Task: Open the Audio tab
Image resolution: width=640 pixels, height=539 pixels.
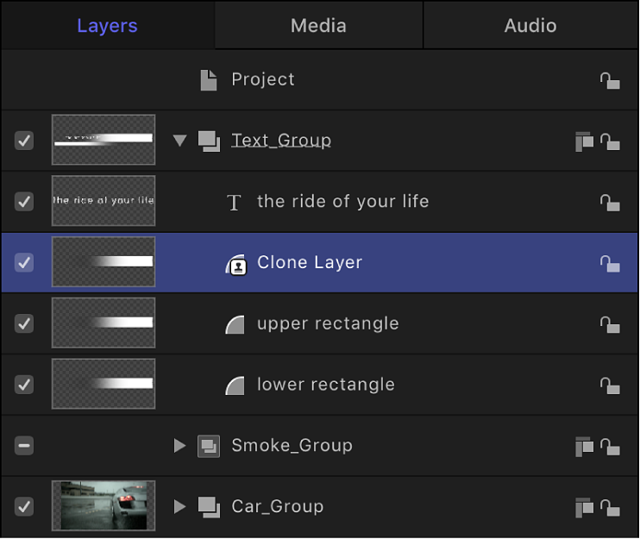Action: click(x=530, y=26)
